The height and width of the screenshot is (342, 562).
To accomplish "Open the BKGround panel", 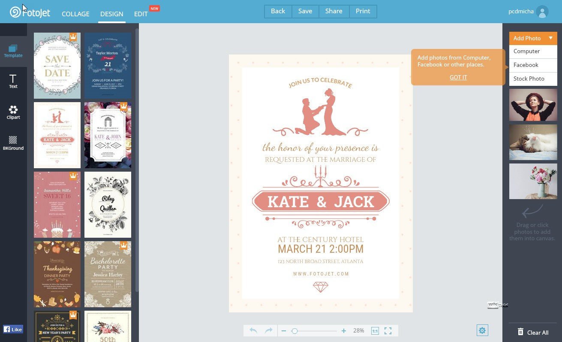I will click(13, 143).
